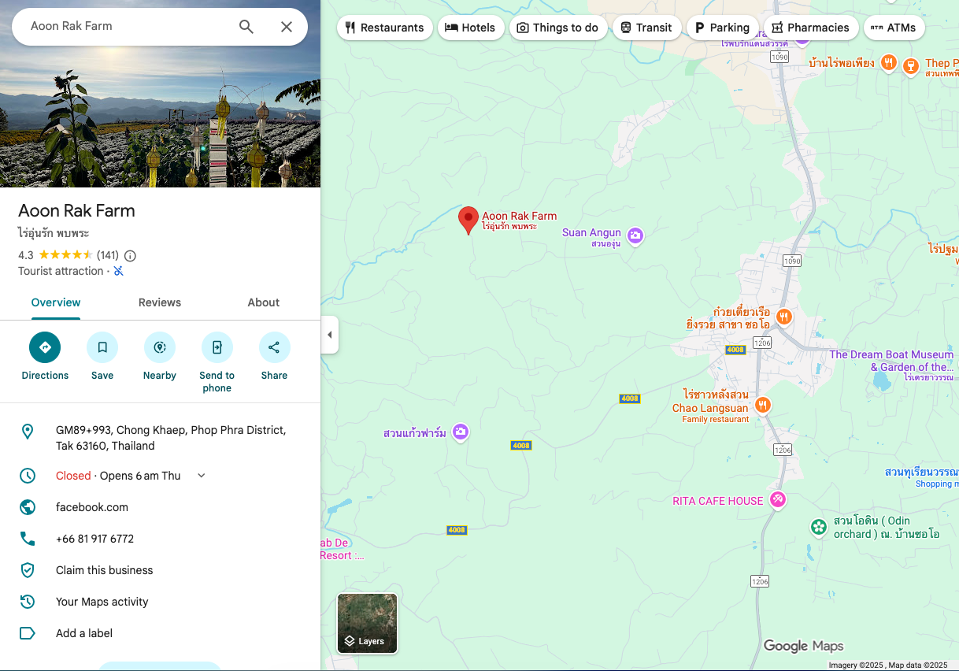Open the 141 reviews count

tap(108, 255)
